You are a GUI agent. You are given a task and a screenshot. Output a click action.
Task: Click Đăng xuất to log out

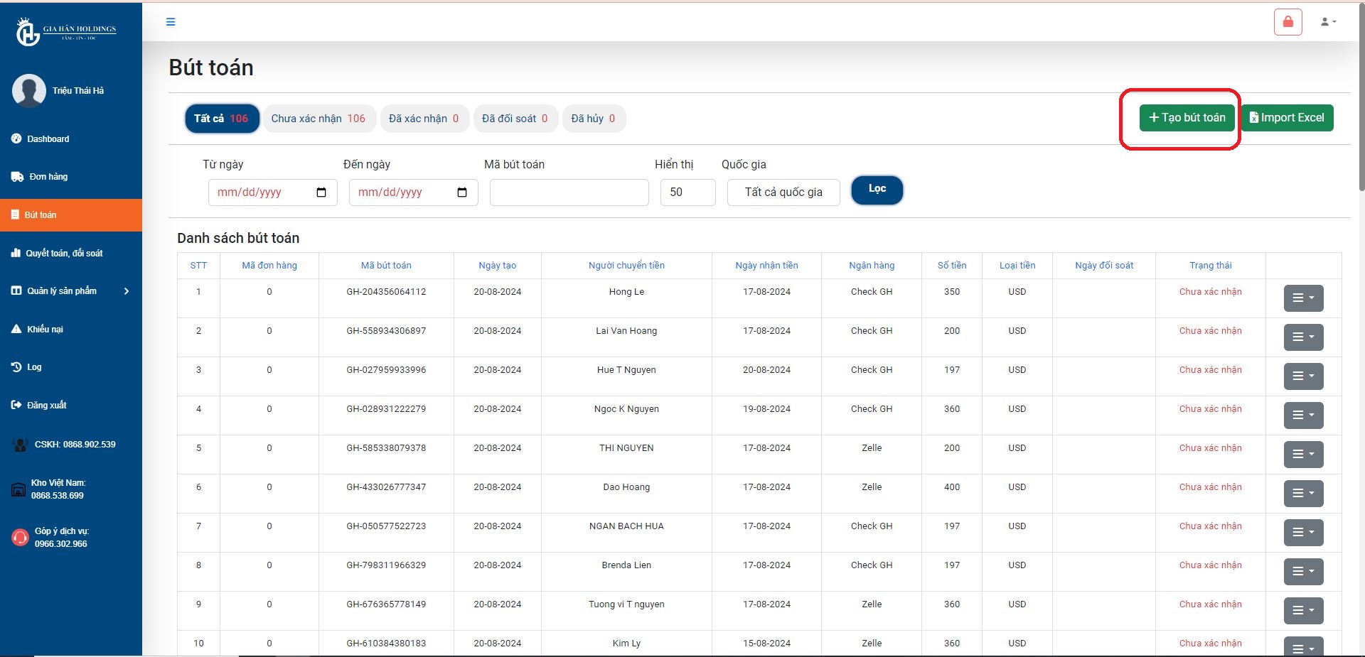[46, 406]
